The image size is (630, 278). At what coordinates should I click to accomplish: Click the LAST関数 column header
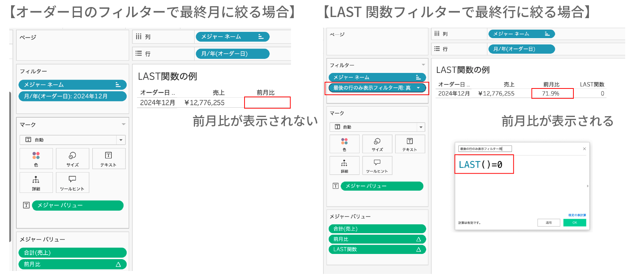tap(592, 84)
